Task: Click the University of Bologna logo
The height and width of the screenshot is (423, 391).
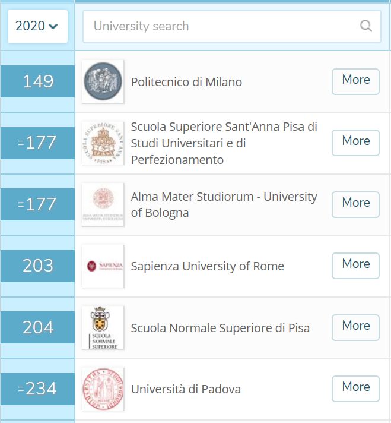Action: (103, 204)
